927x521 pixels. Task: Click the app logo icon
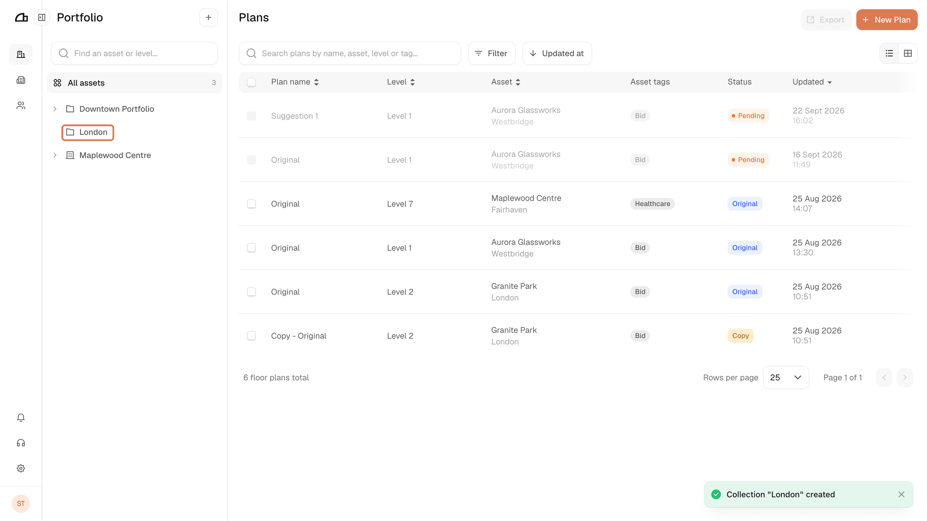[21, 17]
